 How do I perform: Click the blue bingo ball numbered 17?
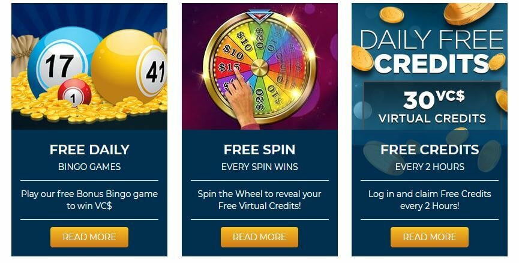point(59,63)
